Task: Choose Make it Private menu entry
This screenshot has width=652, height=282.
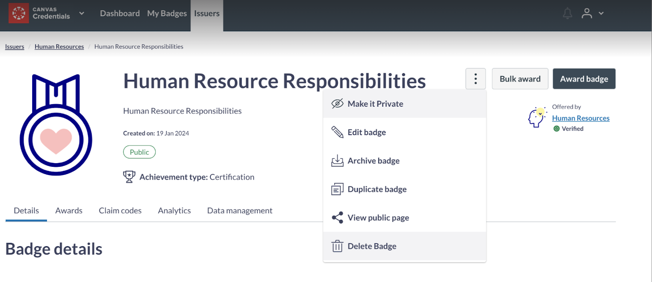Action: tap(405, 104)
